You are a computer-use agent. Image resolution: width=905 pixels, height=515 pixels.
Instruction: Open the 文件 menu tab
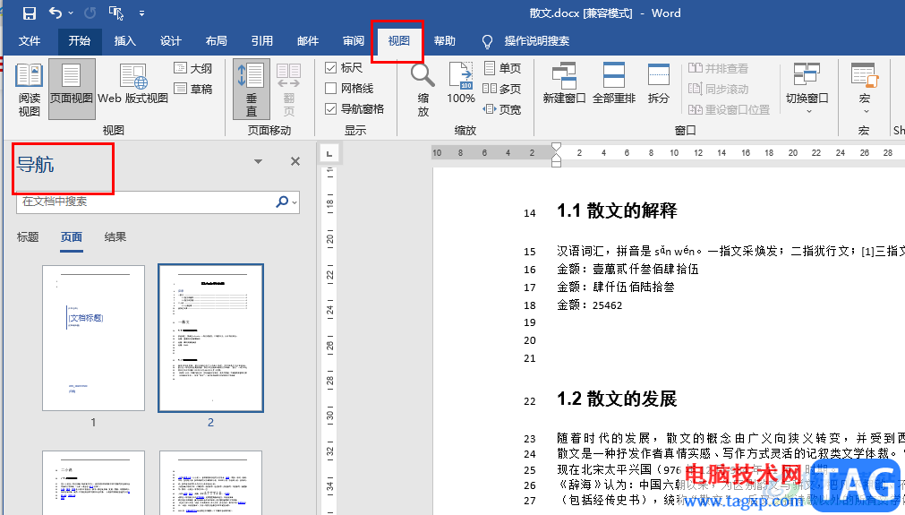coord(30,41)
